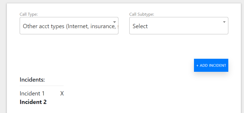This screenshot has width=244, height=113.
Task: Add a new incident
Action: [211, 65]
